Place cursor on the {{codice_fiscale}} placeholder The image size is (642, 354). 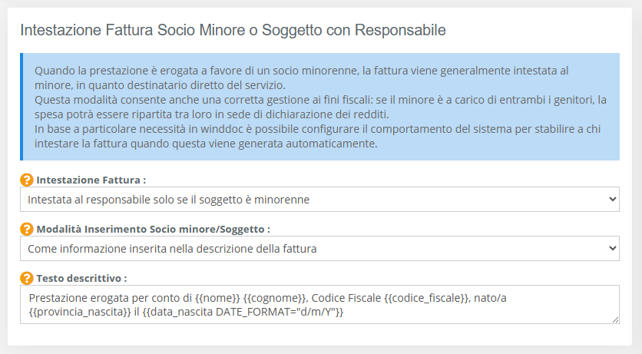tap(426, 297)
